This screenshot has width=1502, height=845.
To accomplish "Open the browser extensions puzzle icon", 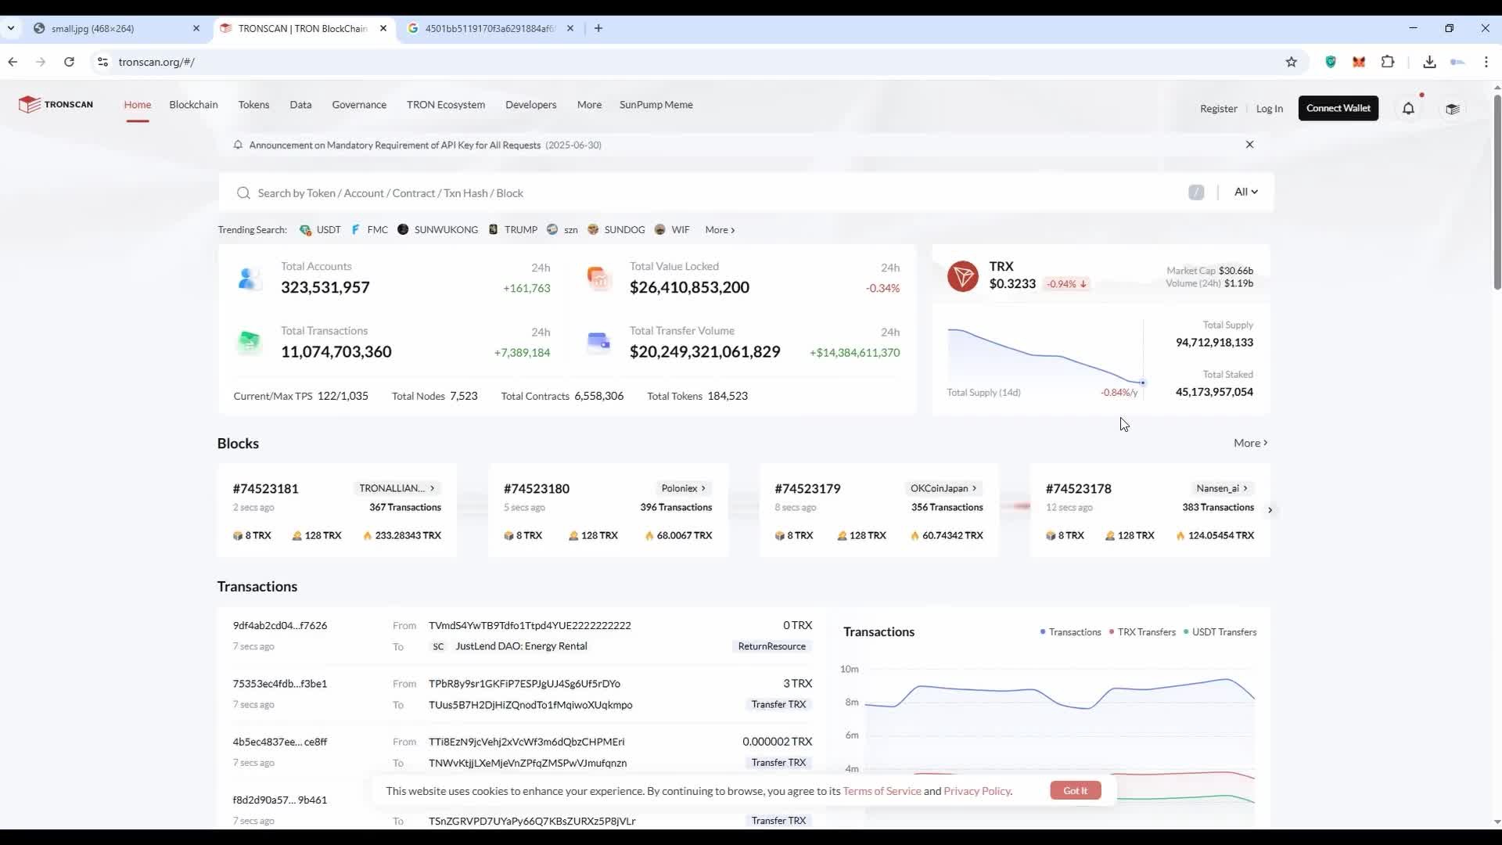I will [x=1388, y=62].
